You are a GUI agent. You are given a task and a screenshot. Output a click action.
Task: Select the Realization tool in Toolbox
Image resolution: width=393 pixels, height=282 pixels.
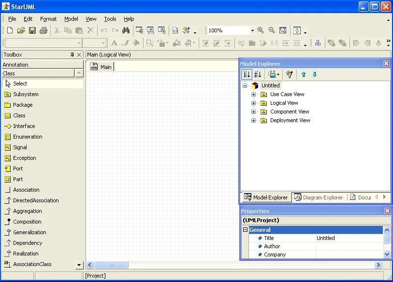tap(22, 254)
